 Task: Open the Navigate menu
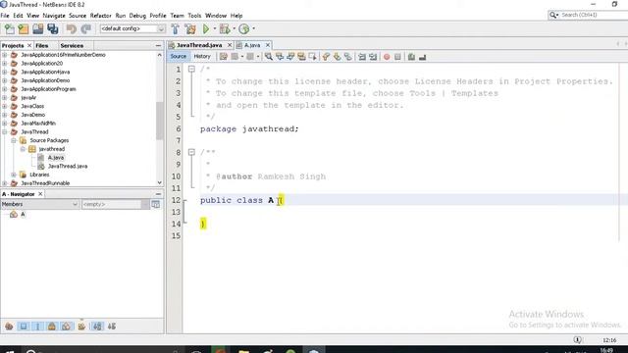pos(54,16)
